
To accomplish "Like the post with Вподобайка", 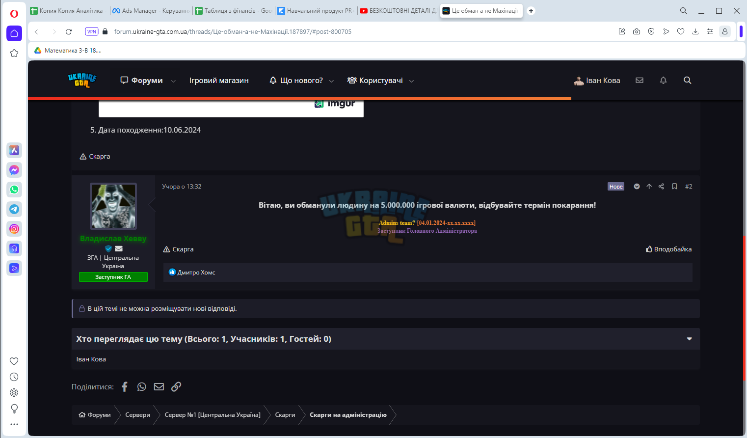I will [668, 249].
